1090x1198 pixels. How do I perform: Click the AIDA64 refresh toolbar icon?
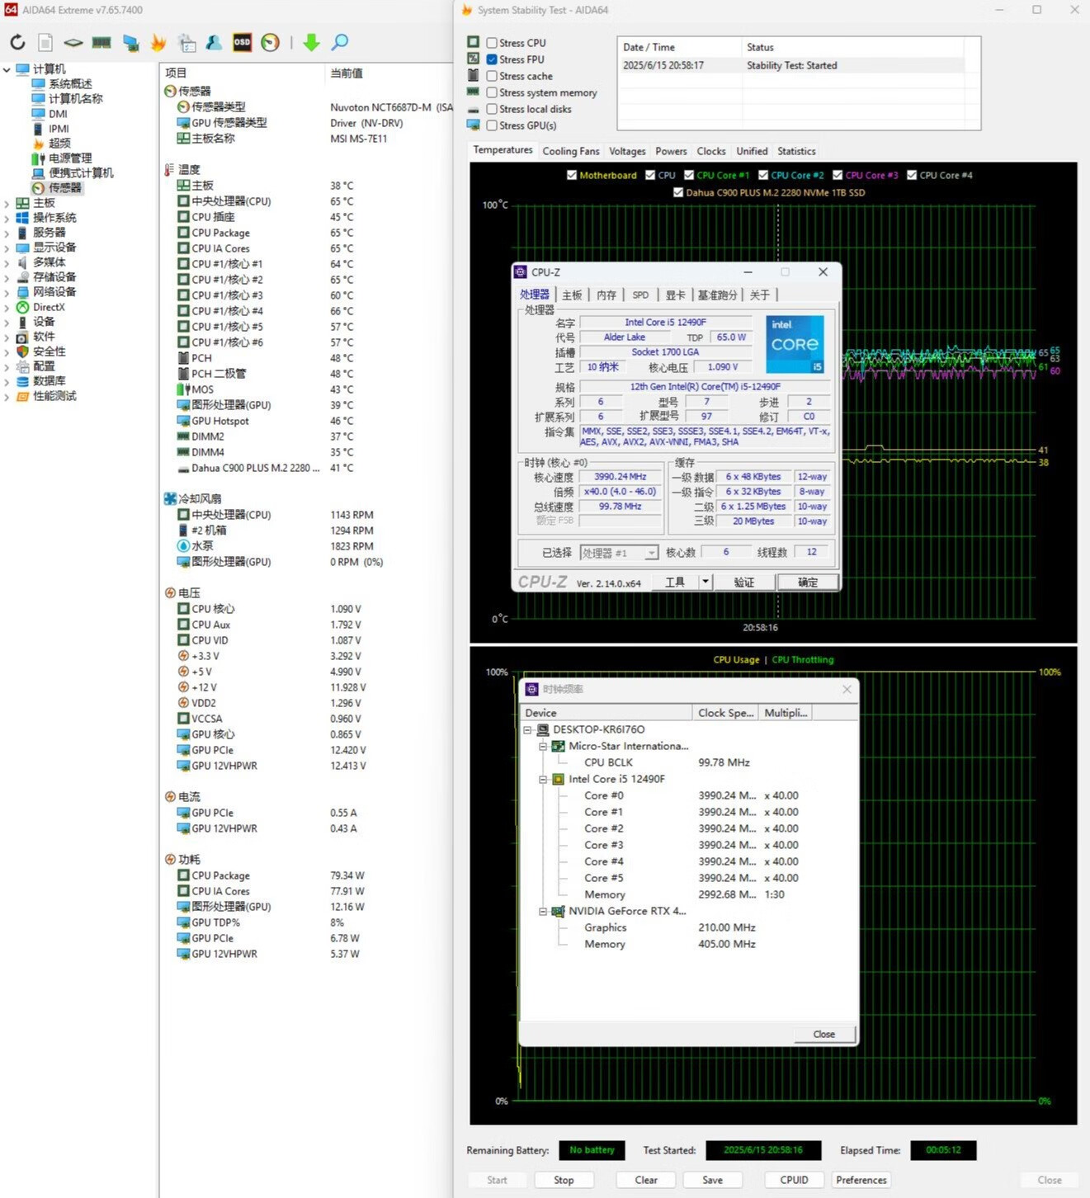click(17, 43)
